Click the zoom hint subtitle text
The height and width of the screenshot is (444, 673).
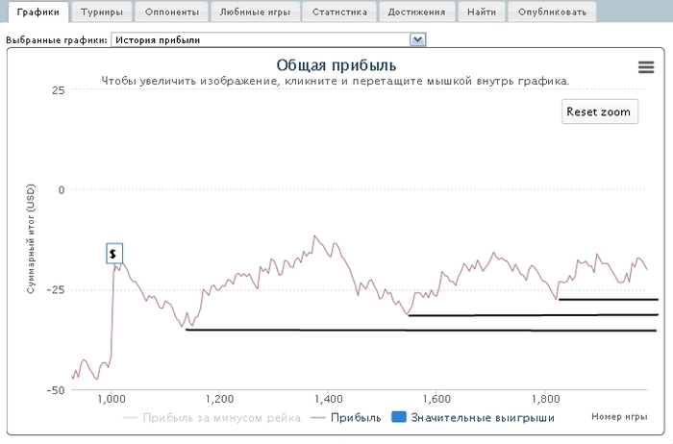336,81
